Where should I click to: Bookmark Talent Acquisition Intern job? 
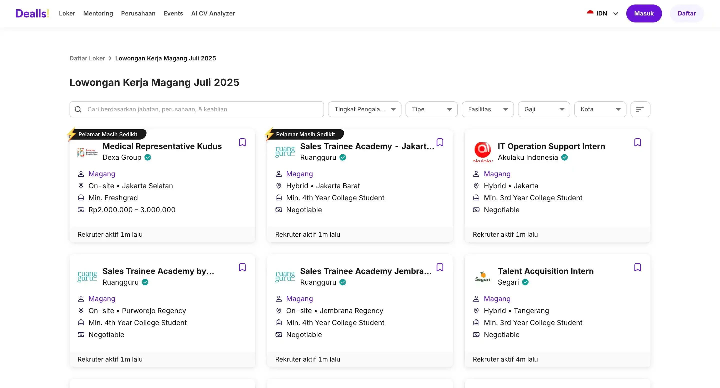(637, 267)
